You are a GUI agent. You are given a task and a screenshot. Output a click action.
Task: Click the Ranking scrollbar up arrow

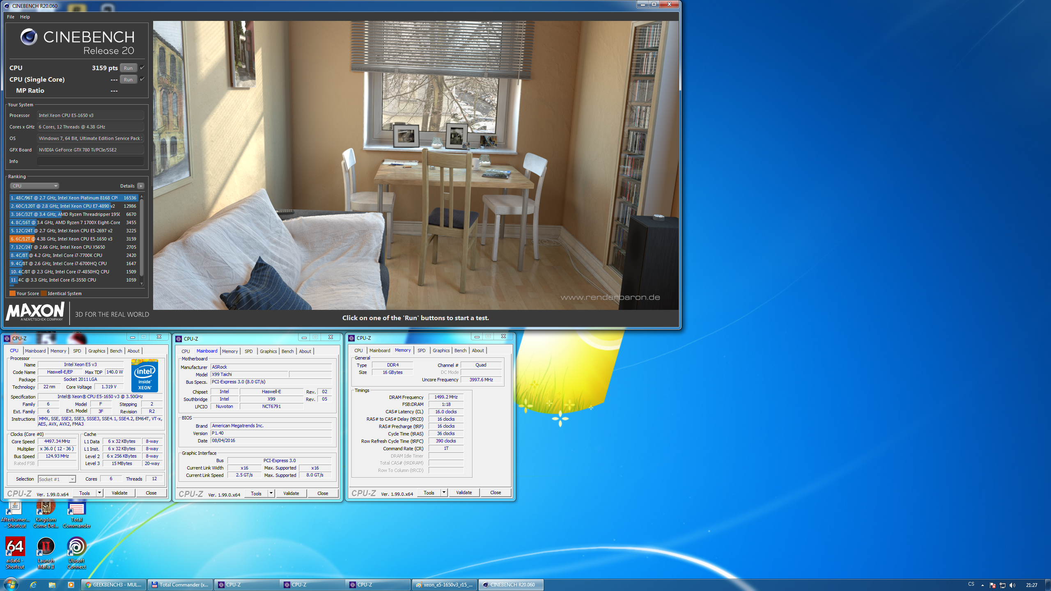(x=142, y=197)
